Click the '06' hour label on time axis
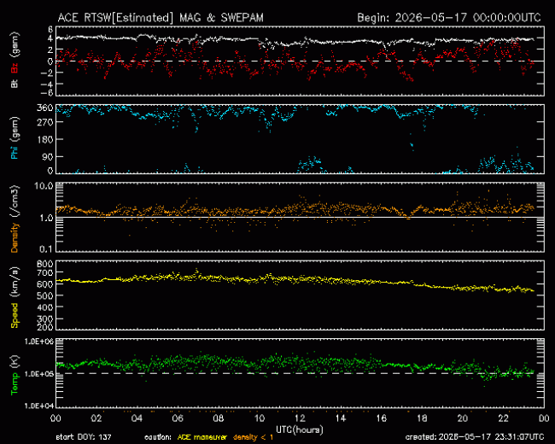The height and width of the screenshot is (444, 555). click(178, 418)
